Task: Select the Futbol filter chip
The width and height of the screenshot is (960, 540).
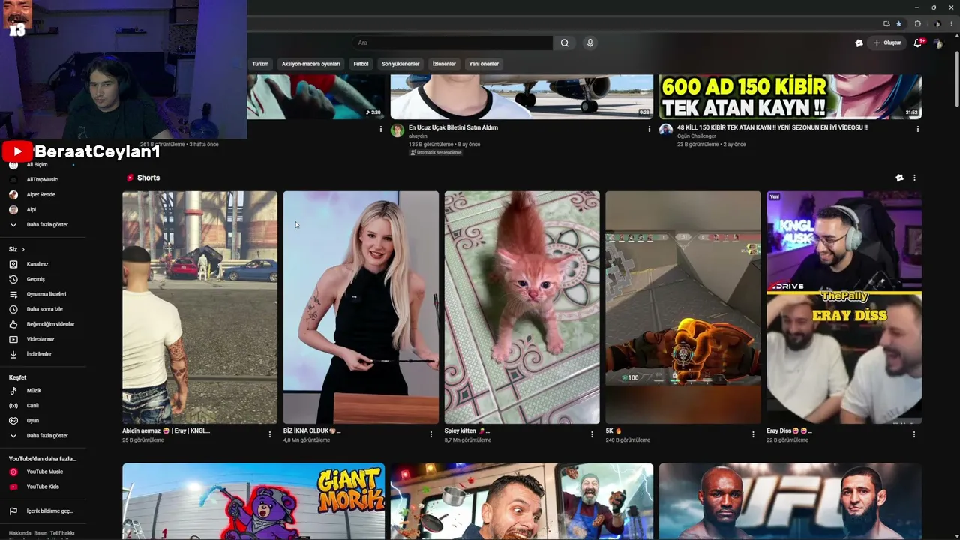Action: [x=361, y=64]
